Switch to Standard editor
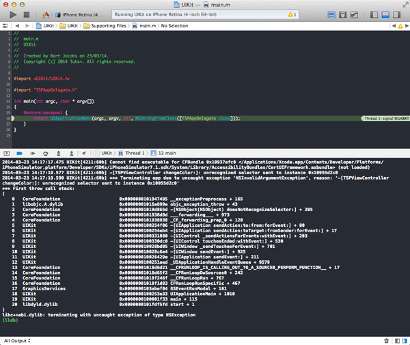Image resolution: width=410 pixels, height=345 pixels. coord(331,14)
